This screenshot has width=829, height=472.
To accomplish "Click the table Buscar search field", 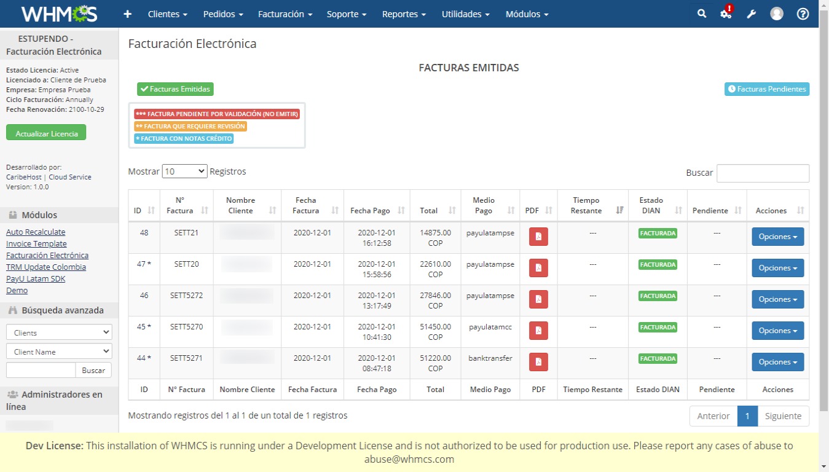I will 763,173.
